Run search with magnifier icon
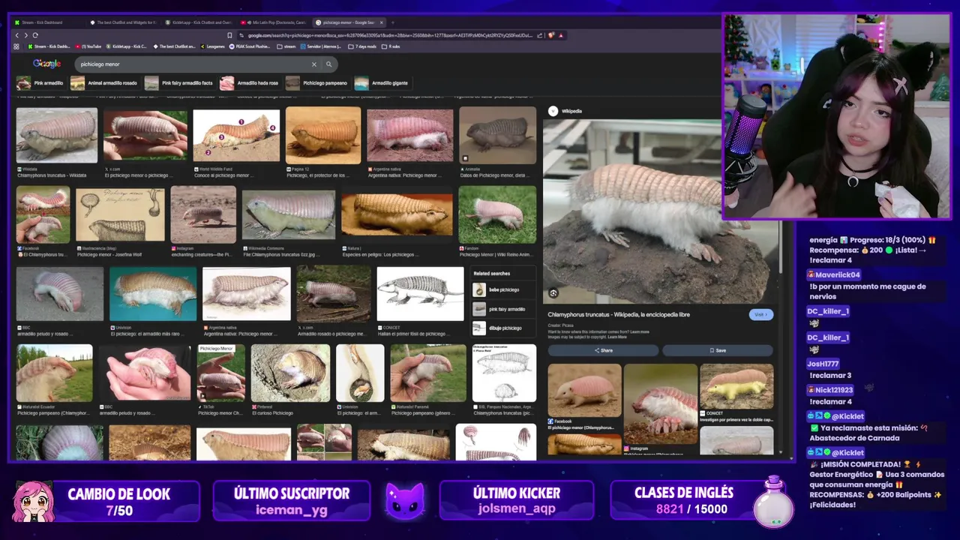This screenshot has width=960, height=540. [x=328, y=64]
